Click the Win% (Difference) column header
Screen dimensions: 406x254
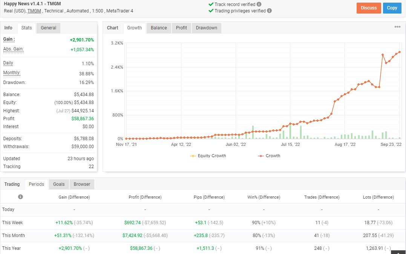264,197
